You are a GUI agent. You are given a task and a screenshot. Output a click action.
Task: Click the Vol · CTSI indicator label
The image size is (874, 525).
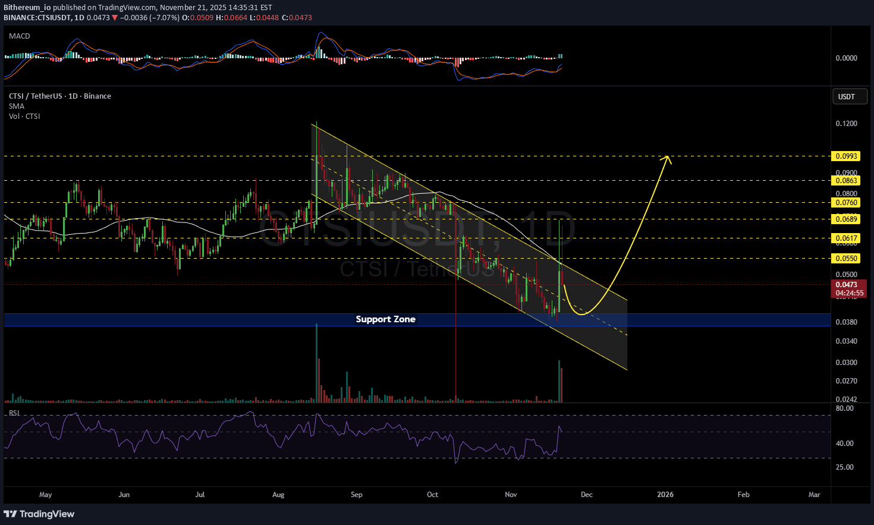click(x=24, y=117)
